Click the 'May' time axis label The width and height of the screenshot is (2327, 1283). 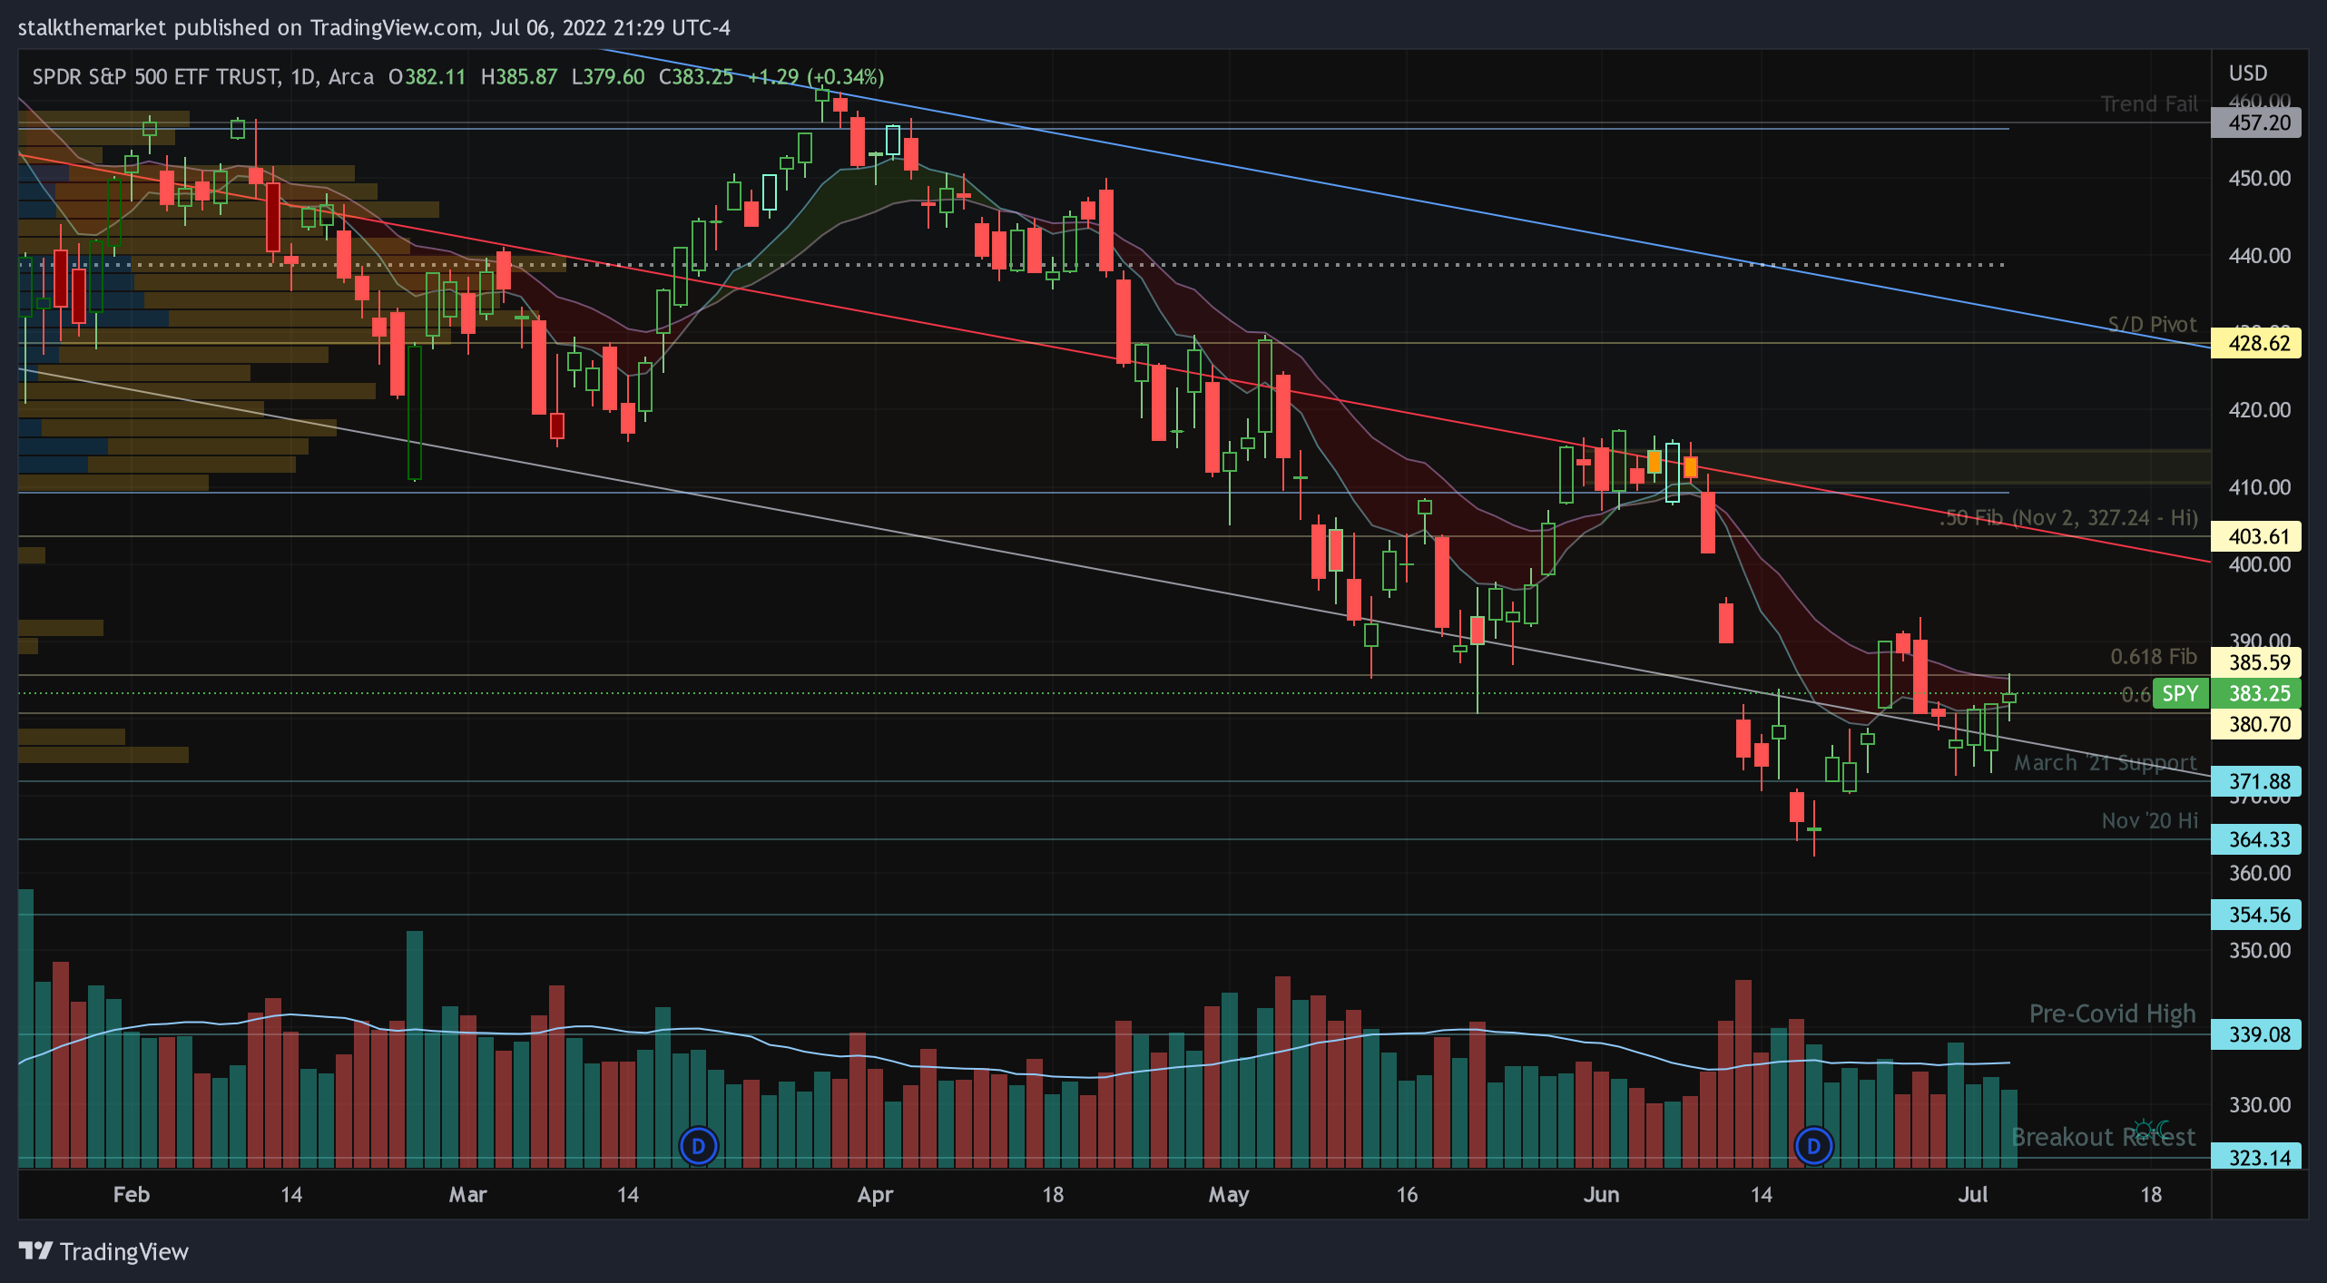point(1228,1194)
